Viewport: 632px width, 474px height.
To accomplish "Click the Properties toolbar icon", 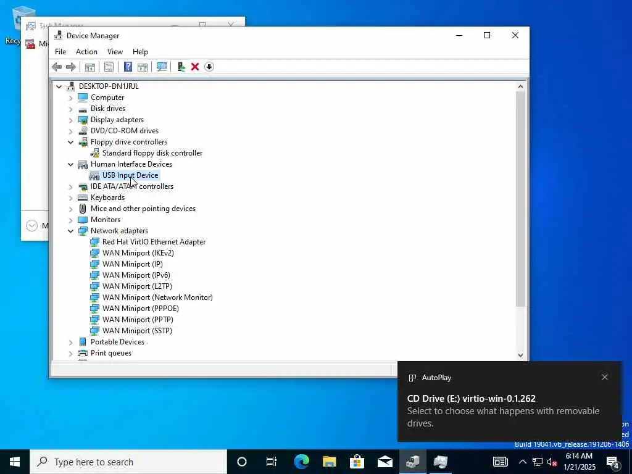I will [x=109, y=67].
